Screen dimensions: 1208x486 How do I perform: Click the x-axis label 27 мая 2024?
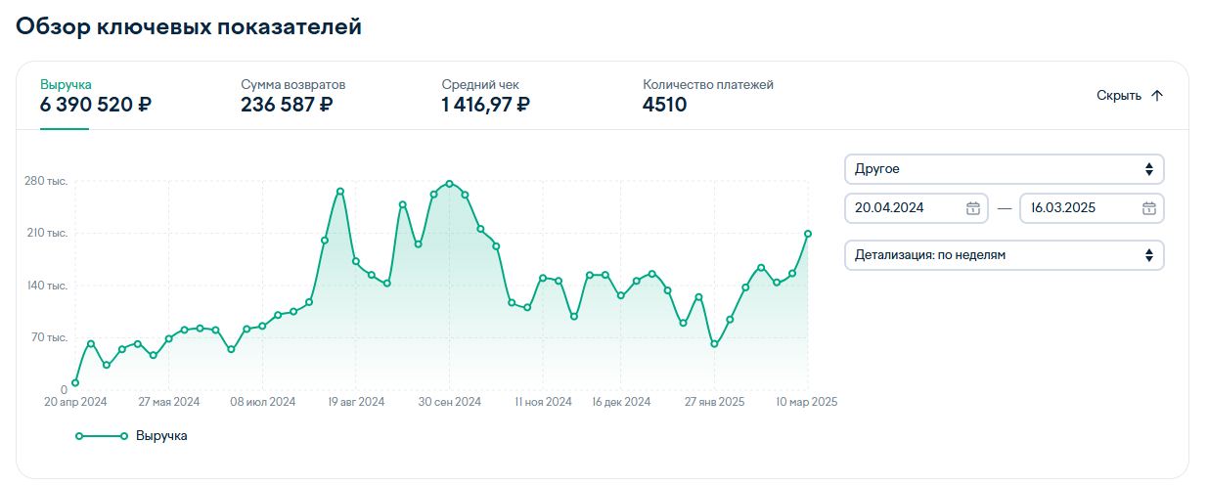[x=169, y=402]
